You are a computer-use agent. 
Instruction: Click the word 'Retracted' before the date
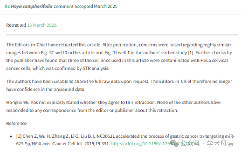click(x=16, y=25)
